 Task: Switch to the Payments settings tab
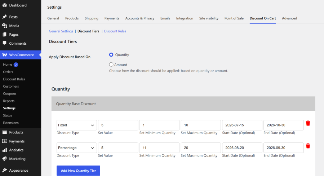[112, 18]
